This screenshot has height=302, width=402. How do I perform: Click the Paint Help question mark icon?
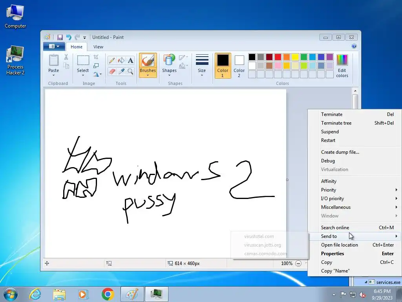click(354, 46)
